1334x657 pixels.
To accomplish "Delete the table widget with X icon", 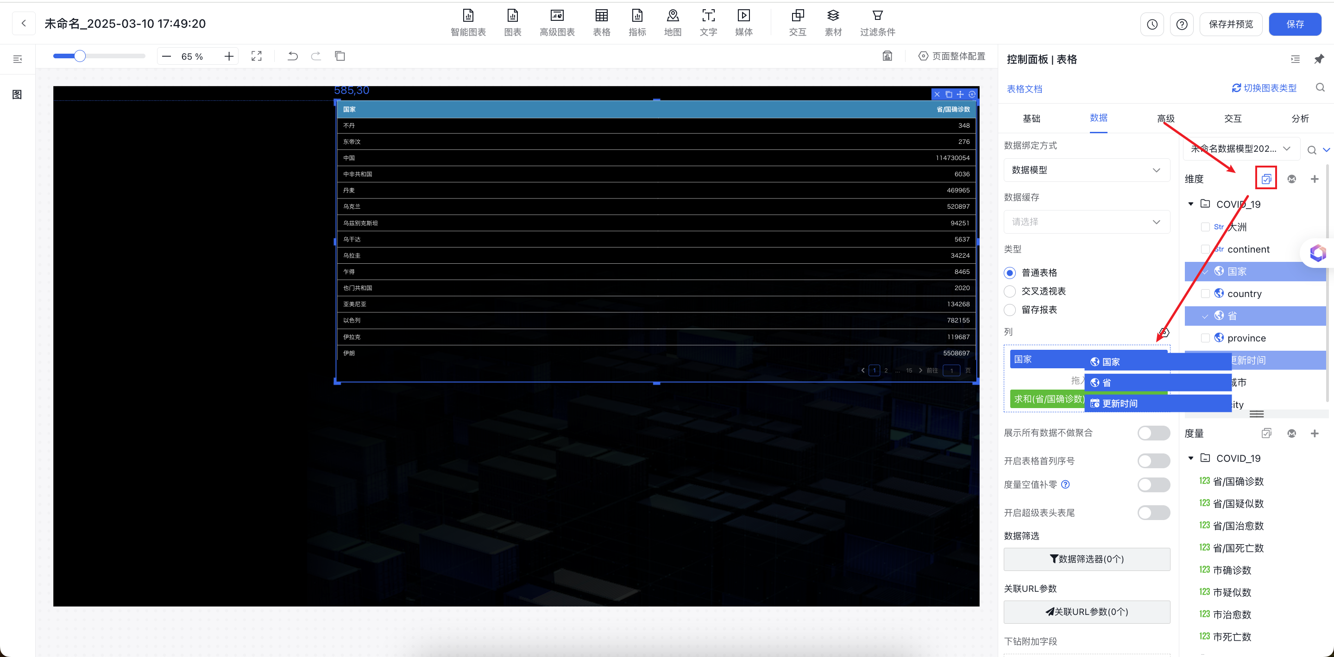I will click(x=937, y=94).
